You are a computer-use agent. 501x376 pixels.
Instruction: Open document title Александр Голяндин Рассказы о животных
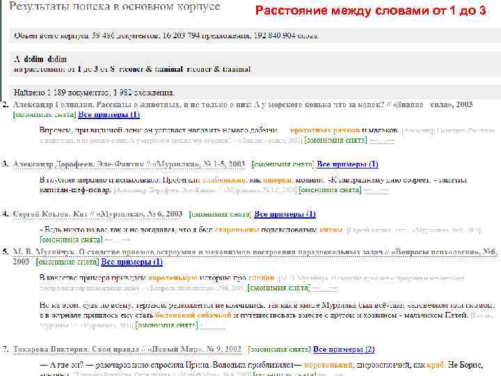click(x=243, y=104)
